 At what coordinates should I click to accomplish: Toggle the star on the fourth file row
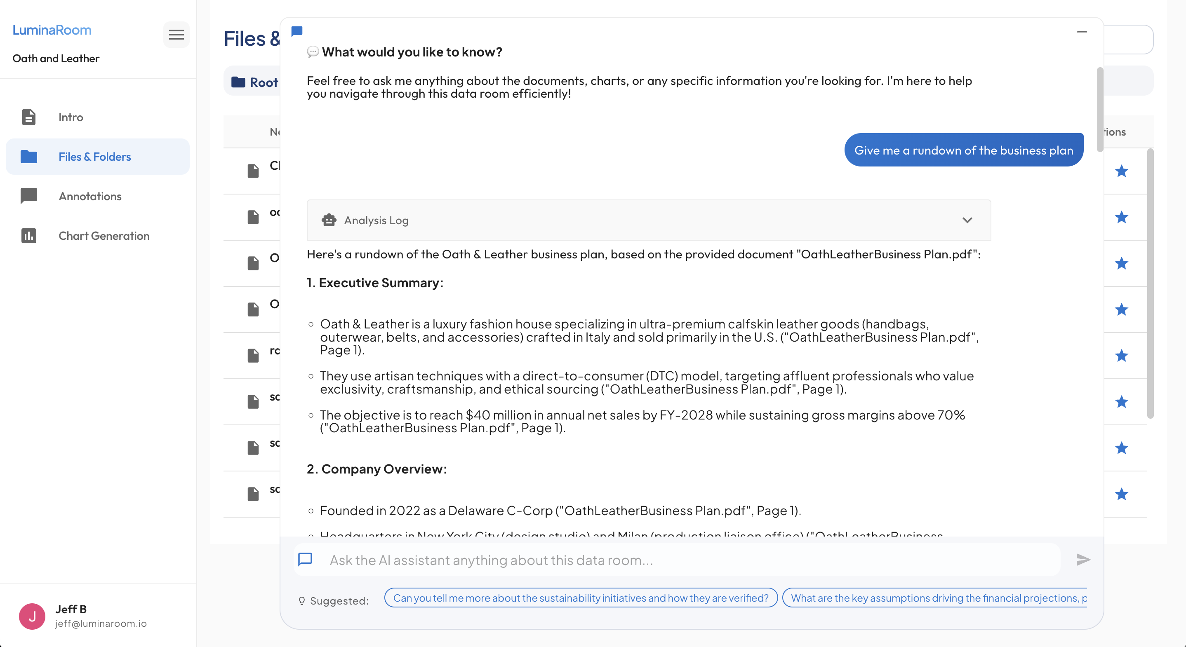click(1122, 310)
